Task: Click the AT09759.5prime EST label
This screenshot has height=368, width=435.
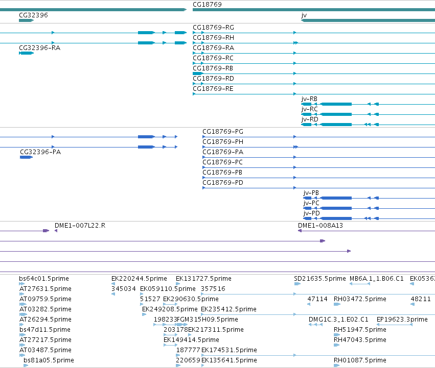Action: (x=45, y=299)
